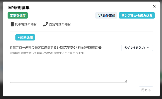Open IVR動作確認
Image resolution: width=162 pixels, height=99 pixels.
106,15
